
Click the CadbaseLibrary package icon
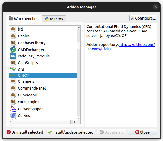click(13, 43)
